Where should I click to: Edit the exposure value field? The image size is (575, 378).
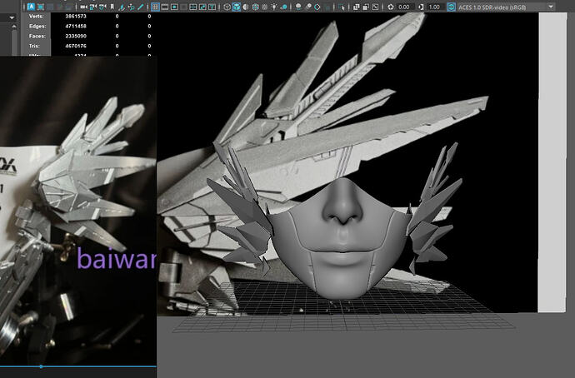[405, 7]
